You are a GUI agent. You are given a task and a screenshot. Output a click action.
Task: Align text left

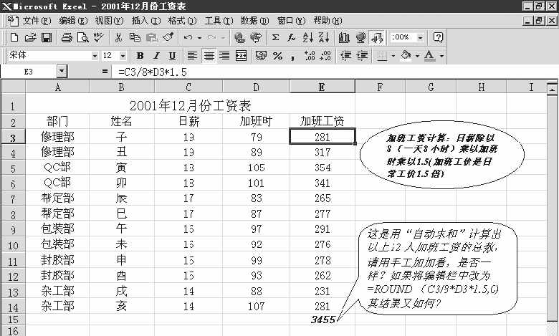(x=192, y=56)
